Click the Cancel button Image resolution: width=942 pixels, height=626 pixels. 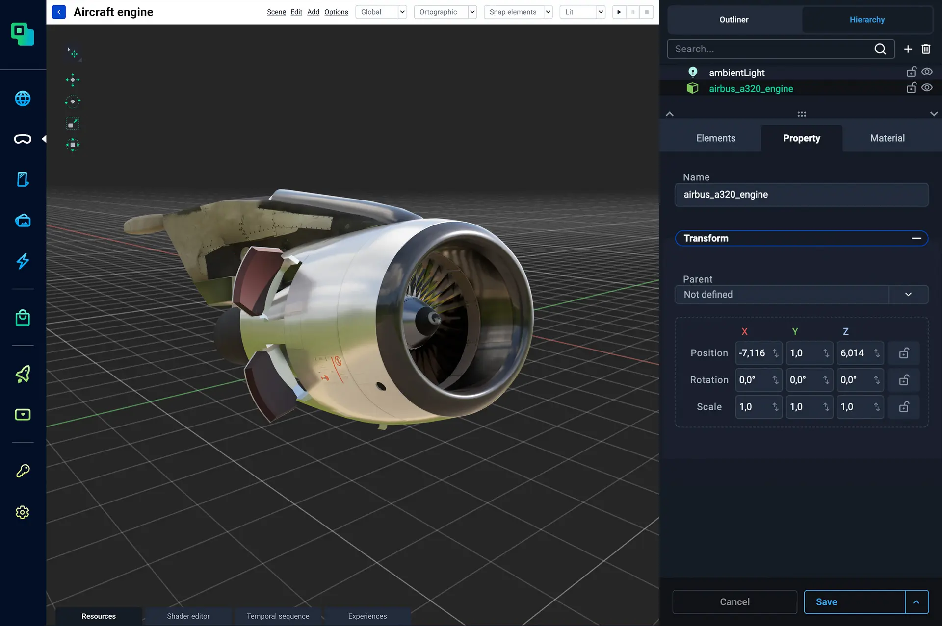click(x=734, y=601)
